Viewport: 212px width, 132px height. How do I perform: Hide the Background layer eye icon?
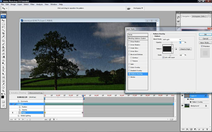[182, 106]
